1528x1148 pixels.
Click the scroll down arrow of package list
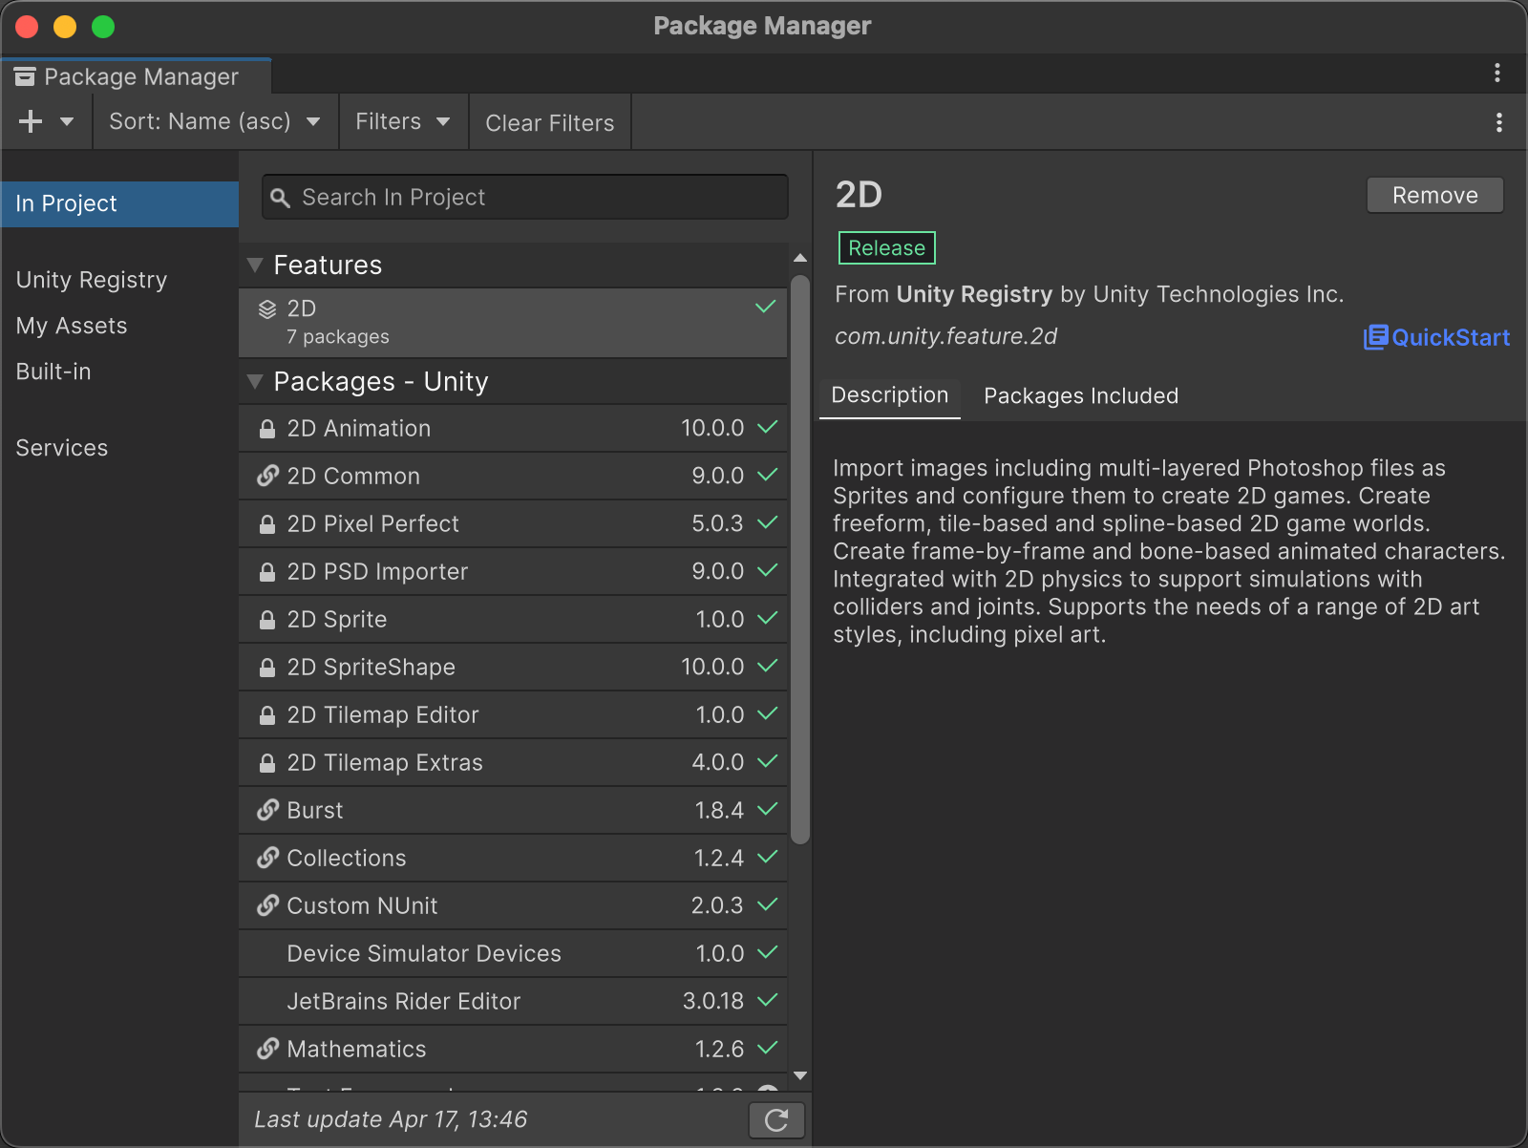800,1075
